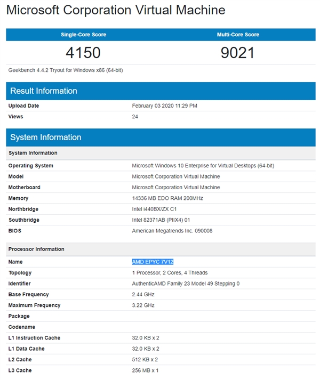Viewport: 320px width, 380px height.
Task: Click the Upload Date label
Action: [x=23, y=106]
